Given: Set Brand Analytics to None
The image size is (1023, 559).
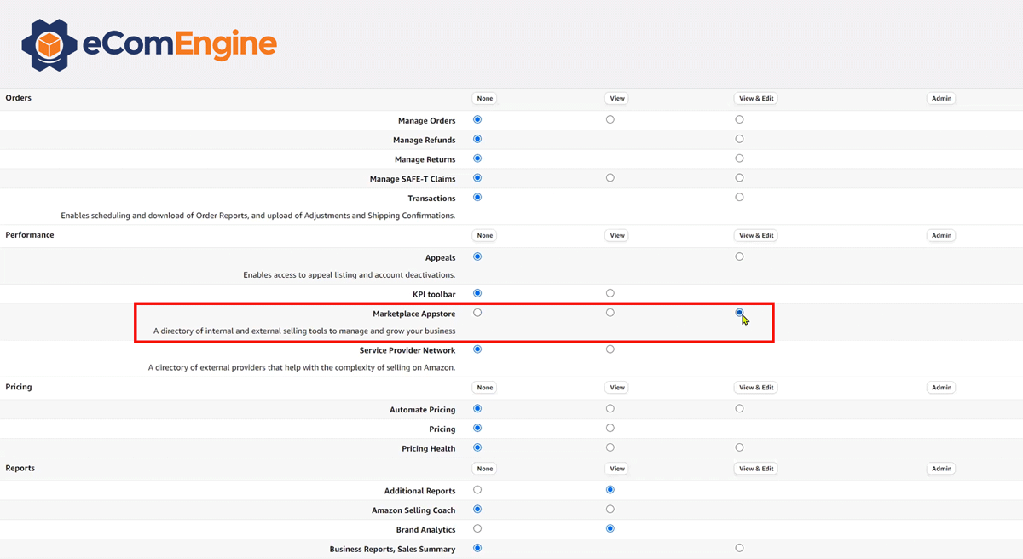Looking at the screenshot, I should coord(477,529).
